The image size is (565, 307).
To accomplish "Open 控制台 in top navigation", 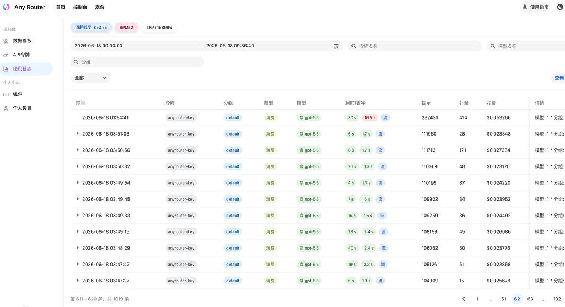I will 80,7.
